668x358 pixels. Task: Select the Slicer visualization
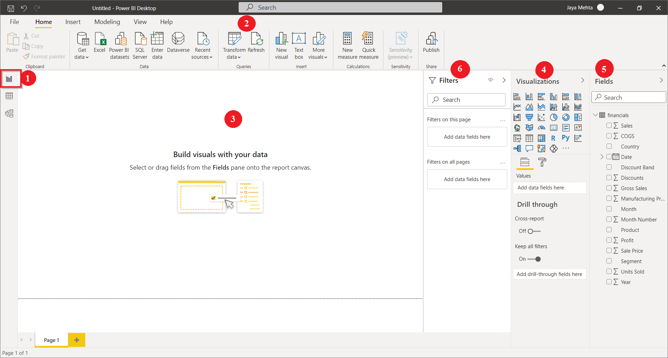click(x=517, y=138)
